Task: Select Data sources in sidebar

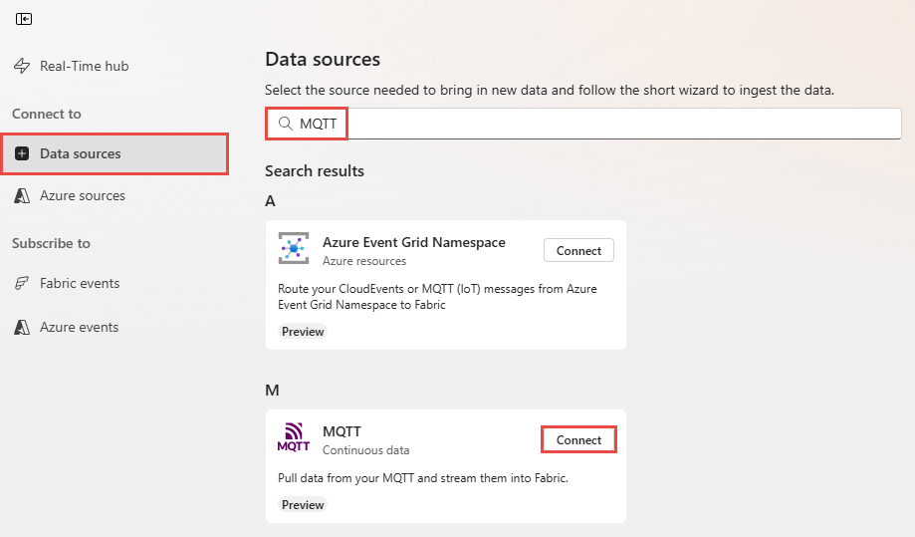Action: click(114, 153)
